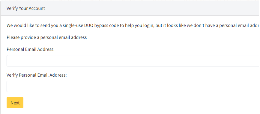Click the Personal Email Address input box
Viewport: 260px width, 114px height.
coord(133,61)
